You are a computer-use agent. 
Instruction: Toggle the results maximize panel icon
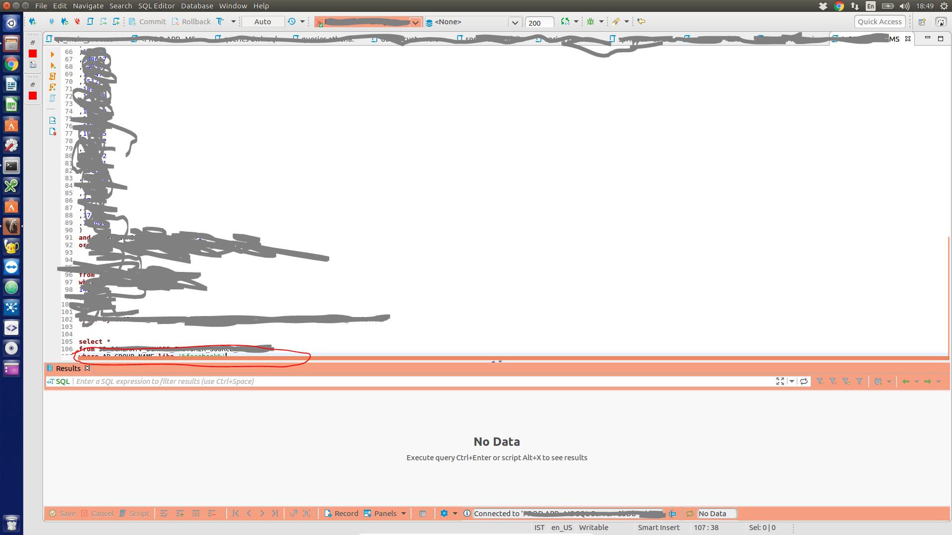780,381
